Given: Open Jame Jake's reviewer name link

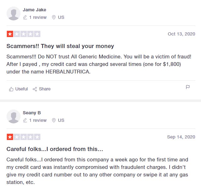Looking at the screenshot, I should pos(35,10).
